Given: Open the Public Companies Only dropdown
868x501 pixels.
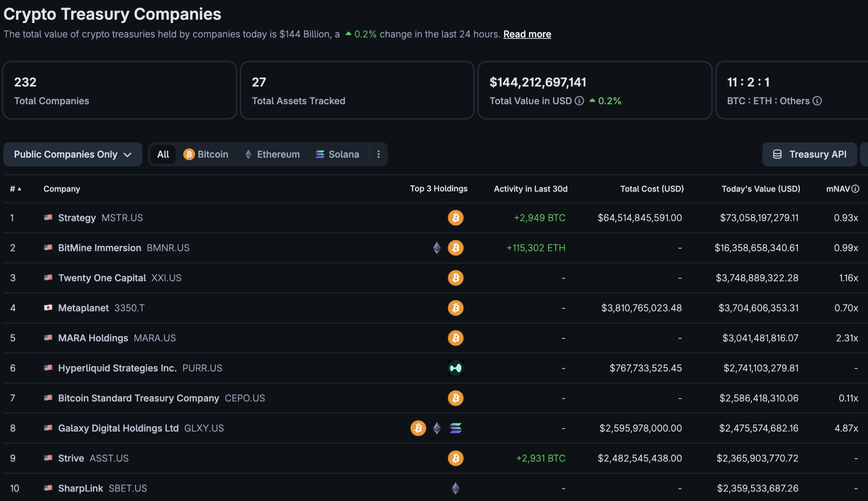Looking at the screenshot, I should [x=73, y=154].
